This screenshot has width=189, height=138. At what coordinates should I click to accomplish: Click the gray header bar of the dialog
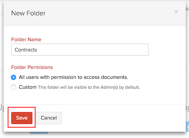pos(94,14)
